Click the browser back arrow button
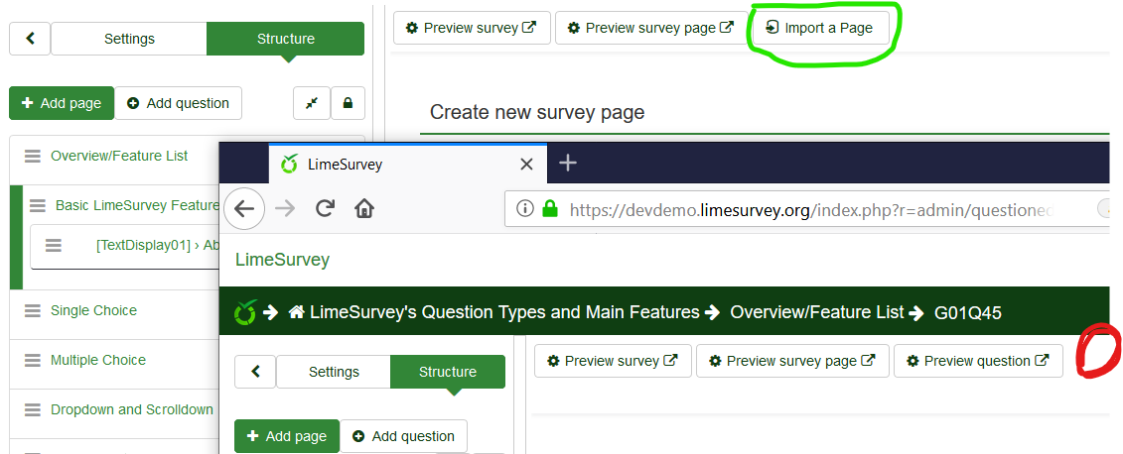Screen dimensions: 1123x454 [244, 209]
